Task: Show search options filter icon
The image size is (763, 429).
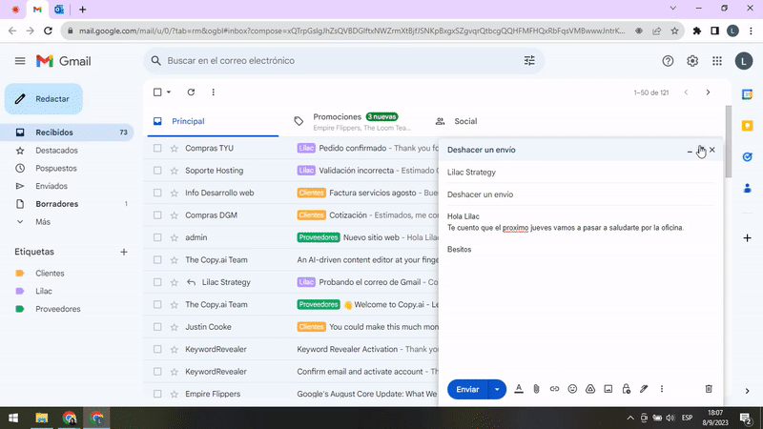Action: coord(529,61)
